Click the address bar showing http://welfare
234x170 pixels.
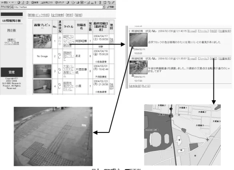[58, 7]
